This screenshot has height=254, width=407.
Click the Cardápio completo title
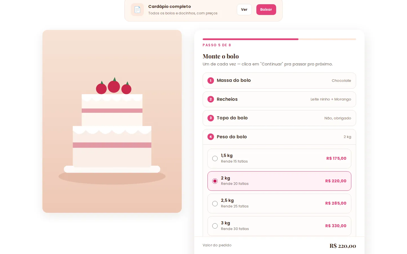pos(170,6)
